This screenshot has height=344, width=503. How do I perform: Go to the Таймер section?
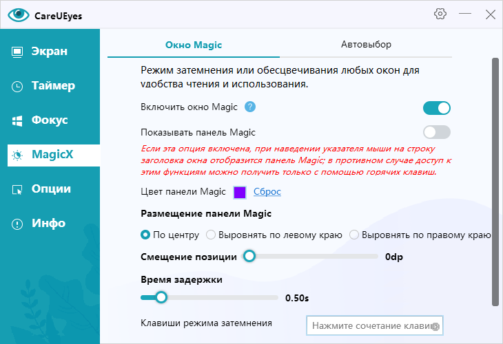pos(54,86)
